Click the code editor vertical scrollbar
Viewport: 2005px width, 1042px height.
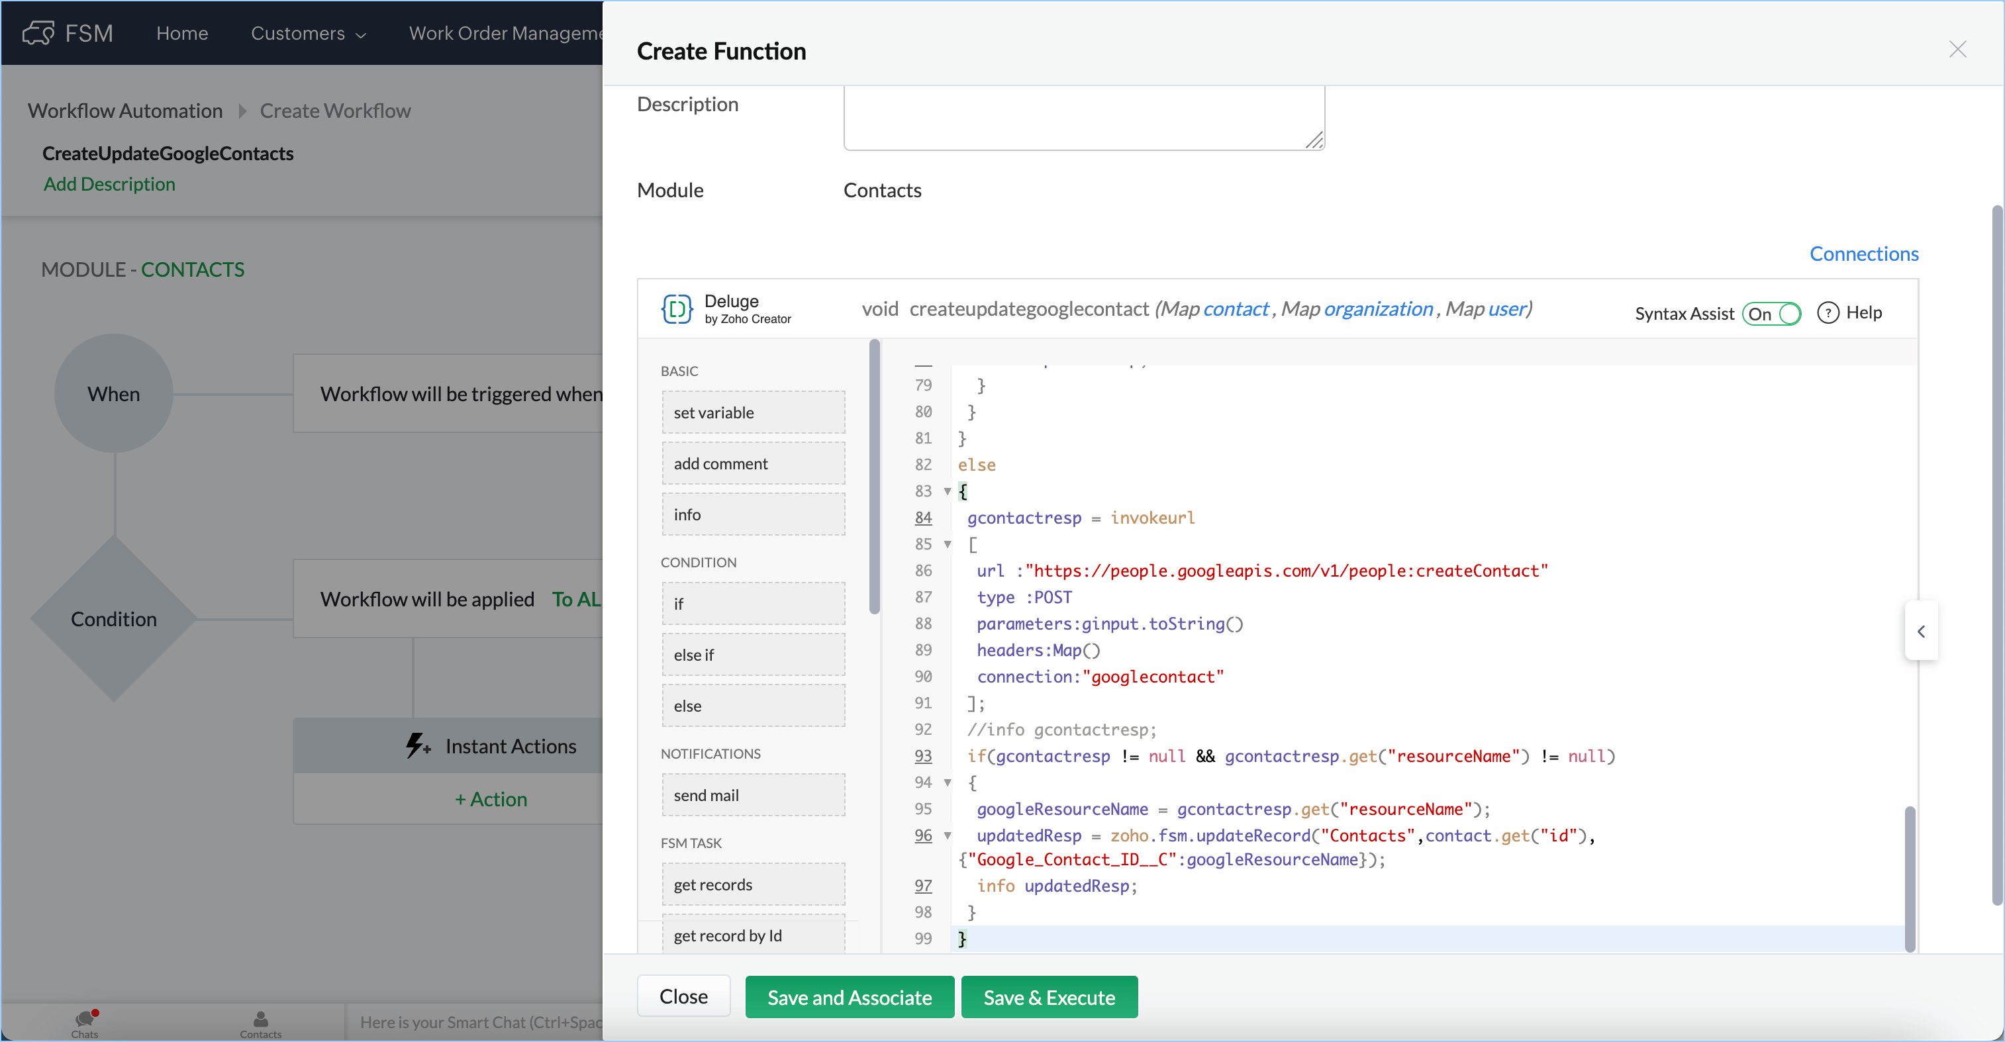point(1909,878)
